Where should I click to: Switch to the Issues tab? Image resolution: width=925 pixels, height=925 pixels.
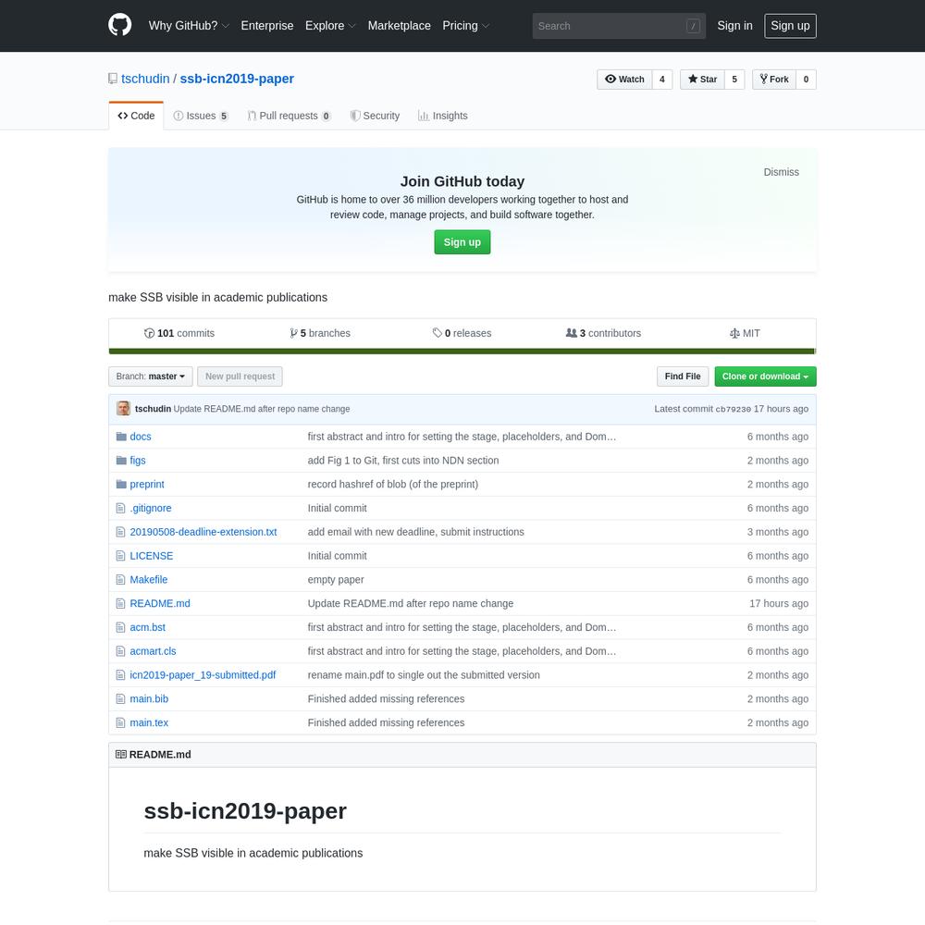201,116
